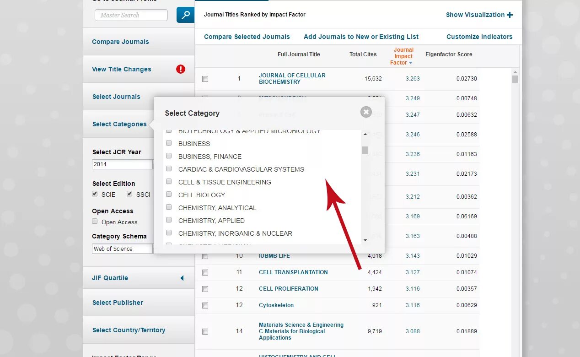Check CARDIAC & CARDIOVASCULAR SYSTEMS checkbox

[x=169, y=169]
